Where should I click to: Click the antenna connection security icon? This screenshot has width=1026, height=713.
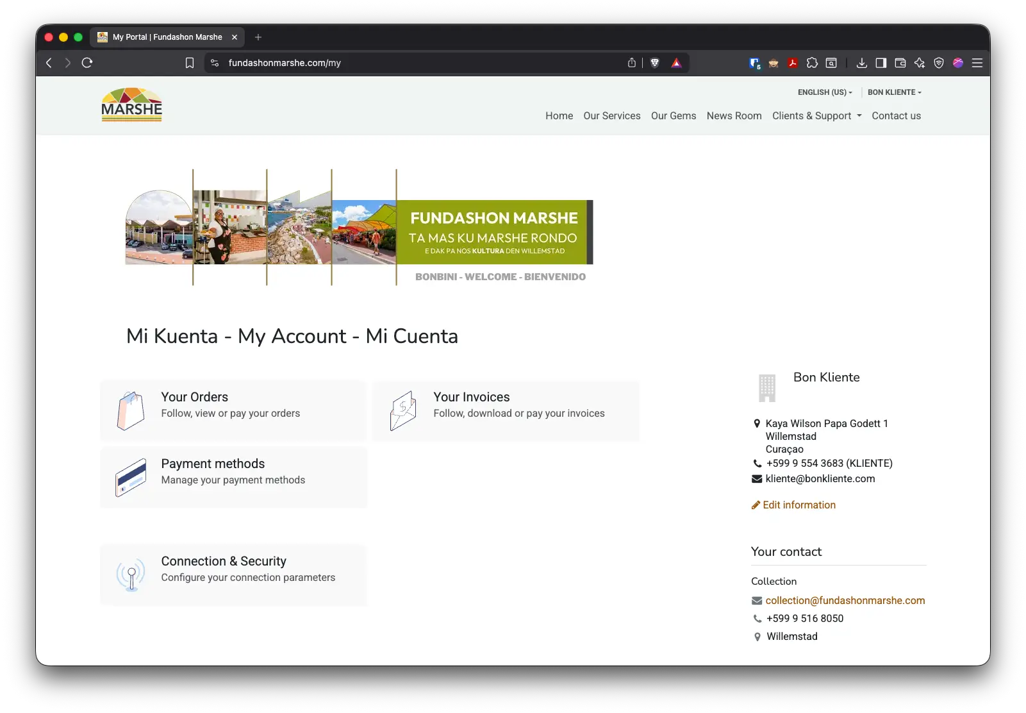click(x=131, y=575)
